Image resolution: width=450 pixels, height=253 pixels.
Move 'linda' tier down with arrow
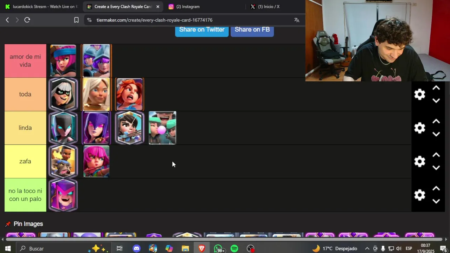[x=436, y=134]
